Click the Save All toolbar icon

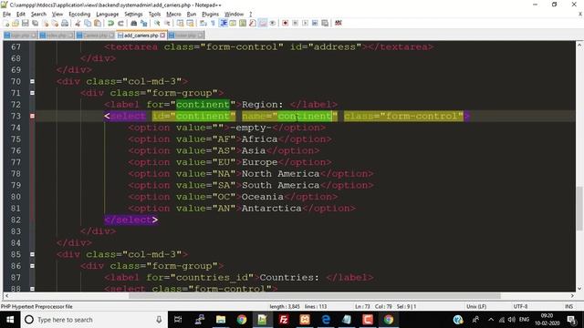click(x=36, y=23)
